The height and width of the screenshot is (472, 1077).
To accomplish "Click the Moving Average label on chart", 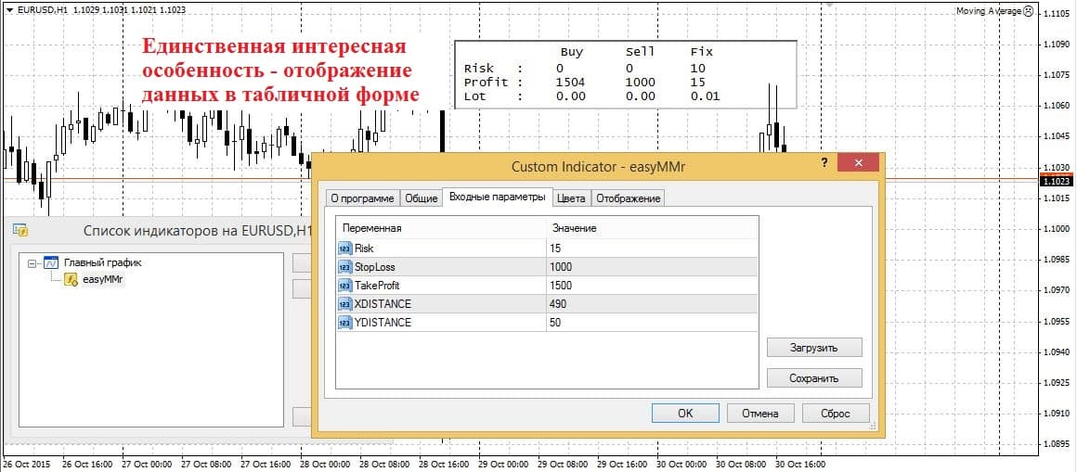I will pyautogui.click(x=988, y=11).
